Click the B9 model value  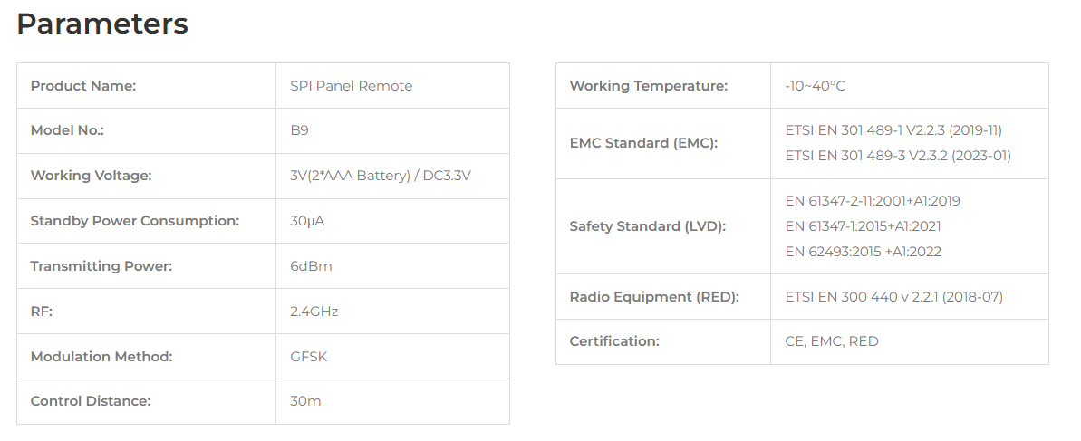pyautogui.click(x=299, y=130)
